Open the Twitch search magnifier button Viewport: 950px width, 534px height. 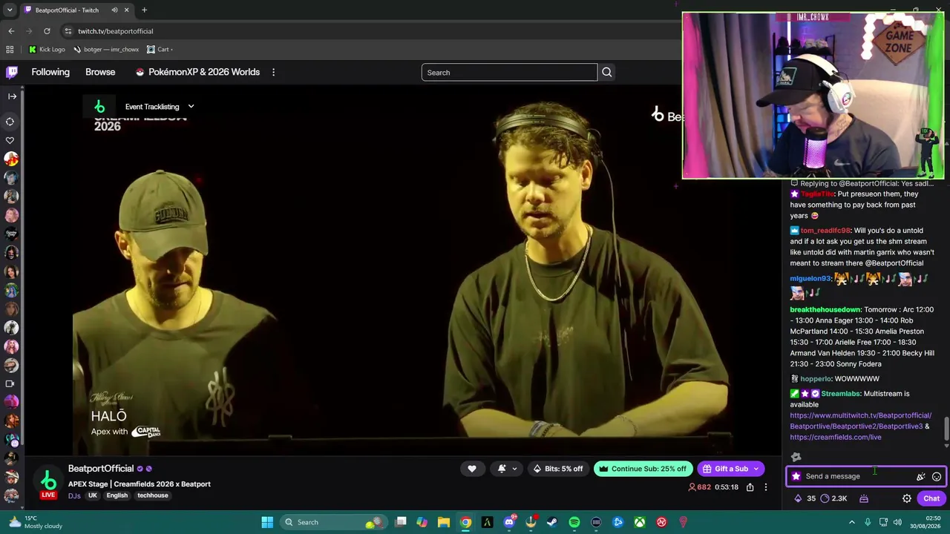(x=606, y=73)
